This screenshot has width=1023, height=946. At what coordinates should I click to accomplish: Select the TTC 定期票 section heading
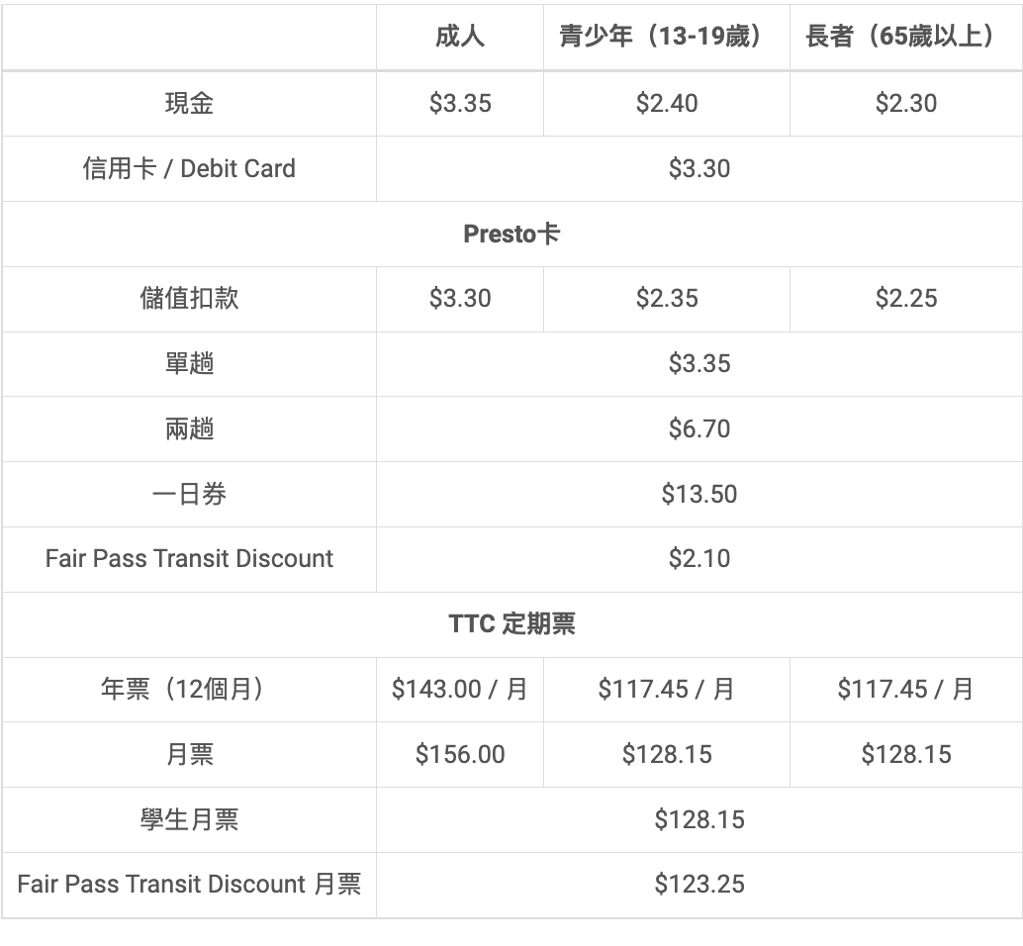pyautogui.click(x=511, y=623)
